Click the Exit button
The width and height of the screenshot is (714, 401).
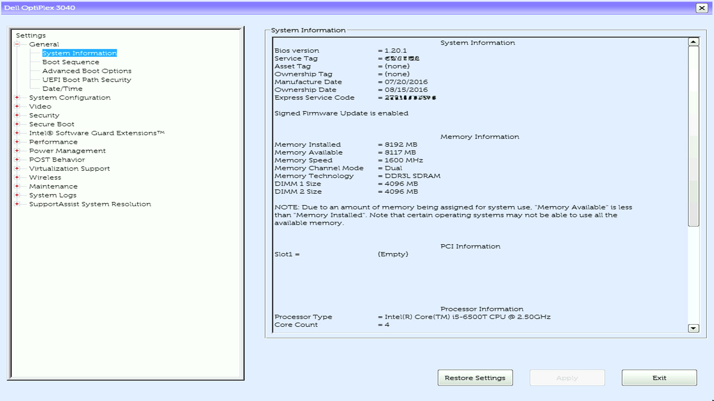[659, 378]
